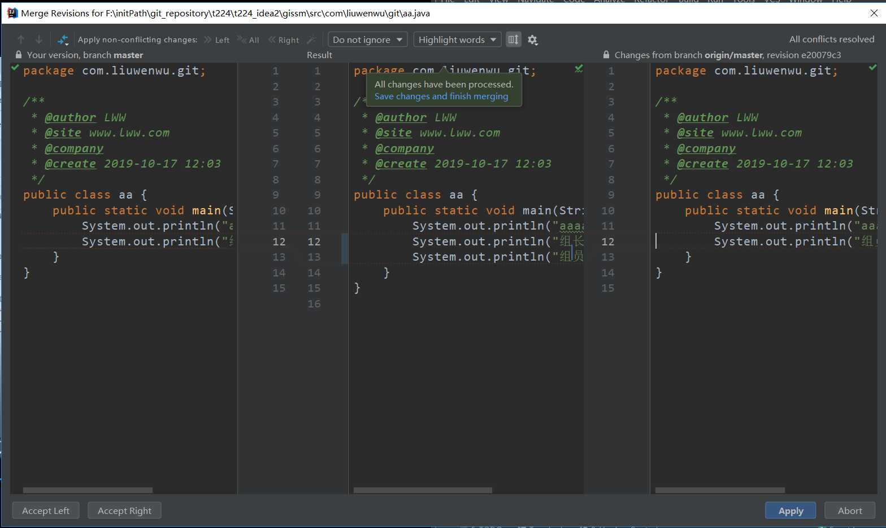Apply All non-conflicting changes
Viewport: 886px width, 528px height.
[249, 39]
